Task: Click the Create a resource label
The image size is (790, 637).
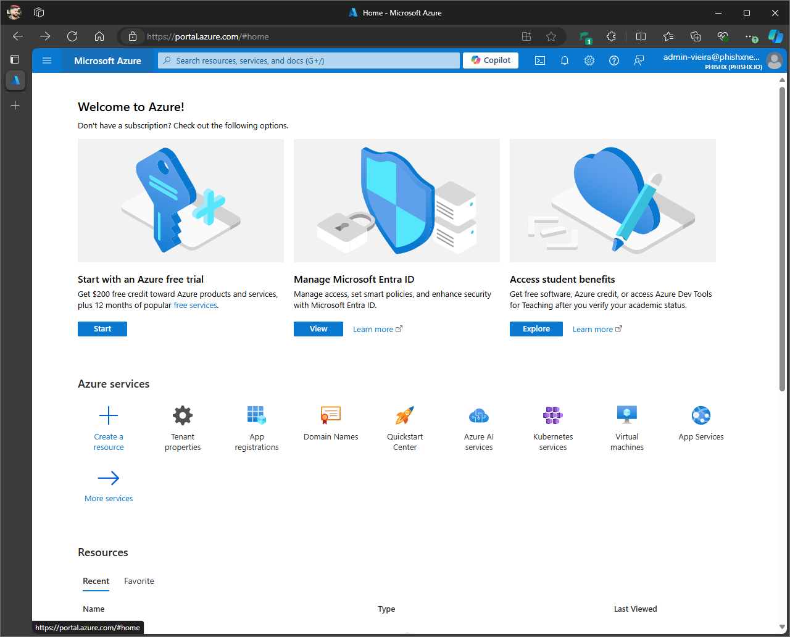Action: (109, 442)
